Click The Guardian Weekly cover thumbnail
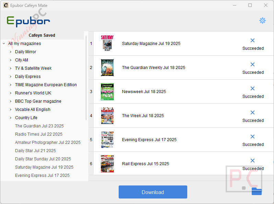Viewport: 274px width, 204px height. pos(107,68)
